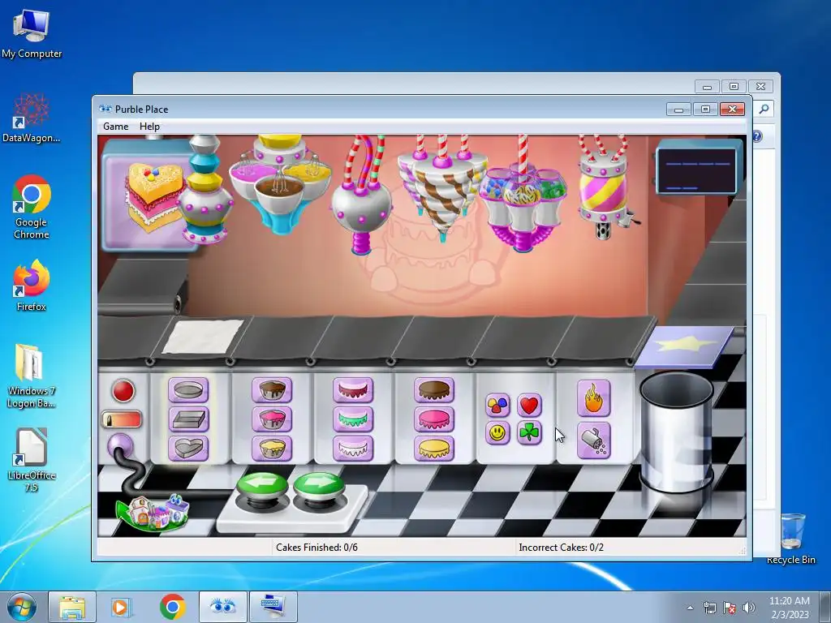Add the red heart decoration
831x623 pixels.
click(529, 406)
